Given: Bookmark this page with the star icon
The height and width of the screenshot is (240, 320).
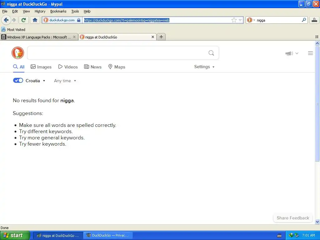Looking at the screenshot, I should tap(234, 20).
